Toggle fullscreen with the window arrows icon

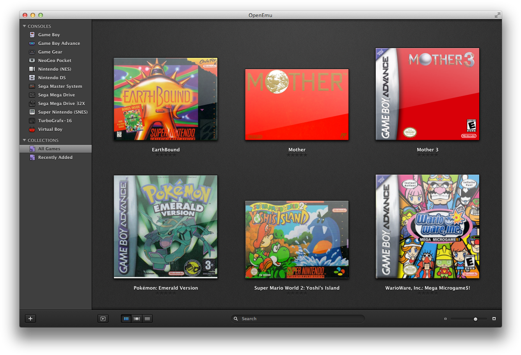(497, 15)
